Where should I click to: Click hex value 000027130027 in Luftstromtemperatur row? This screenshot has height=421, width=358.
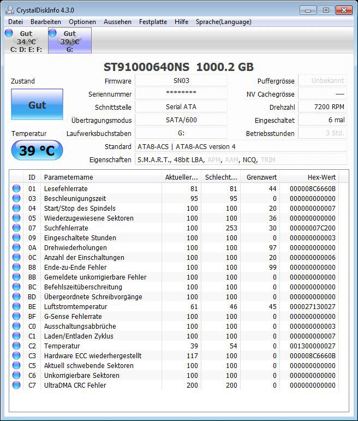313,307
